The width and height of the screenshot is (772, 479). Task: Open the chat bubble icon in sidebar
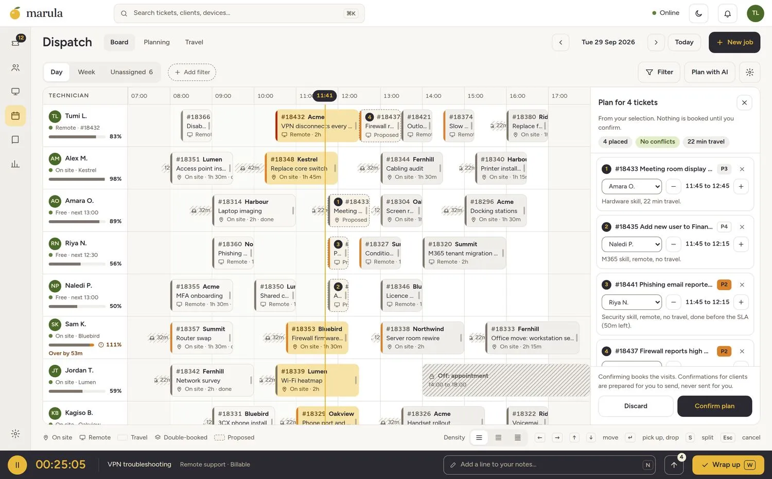pyautogui.click(x=15, y=140)
